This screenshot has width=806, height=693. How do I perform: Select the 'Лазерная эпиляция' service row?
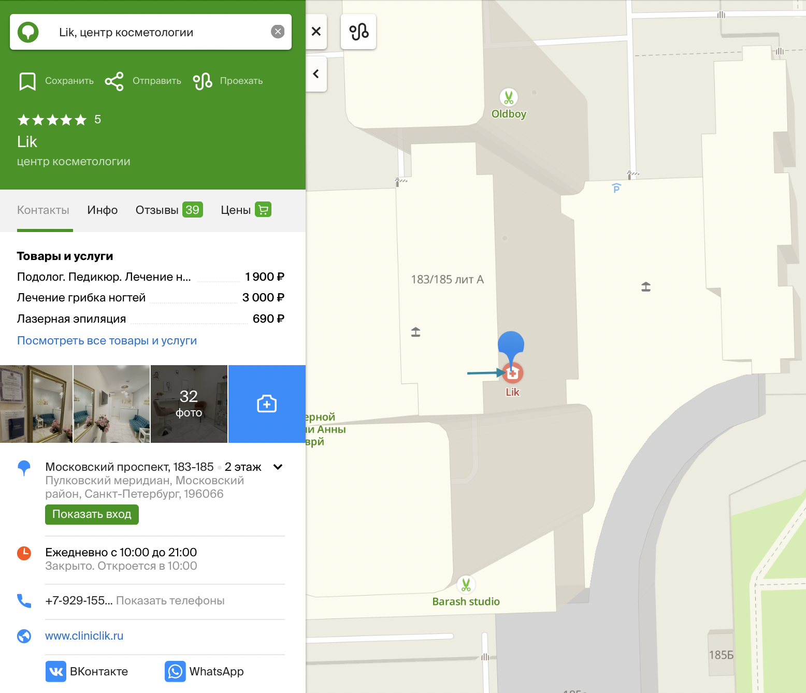151,319
